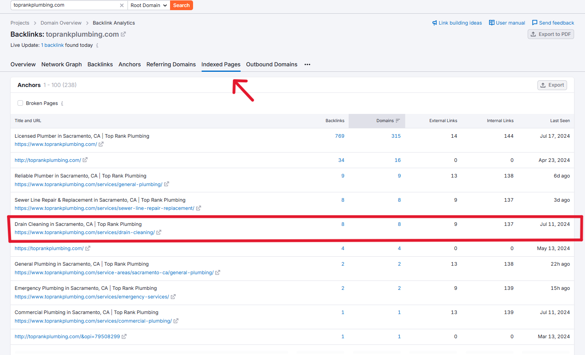Sort by the Last Seen column header
Image resolution: width=585 pixels, height=355 pixels.
560,121
